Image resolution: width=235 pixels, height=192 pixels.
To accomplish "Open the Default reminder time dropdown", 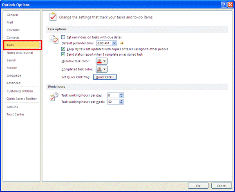I will 114,43.
